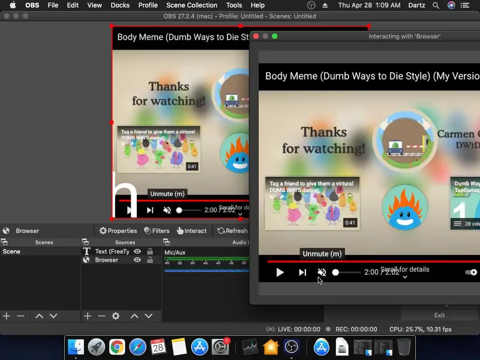Hide the Text (FreeType) source via eye icon
The image size is (480, 360).
[137, 251]
